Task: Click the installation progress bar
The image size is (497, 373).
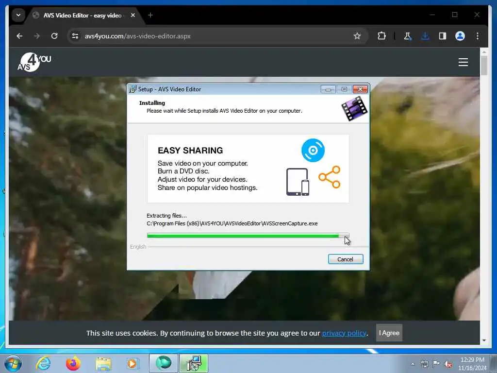Action: coord(248,236)
